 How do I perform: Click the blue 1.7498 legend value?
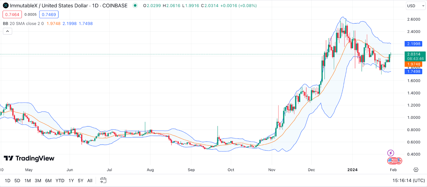tap(86, 23)
